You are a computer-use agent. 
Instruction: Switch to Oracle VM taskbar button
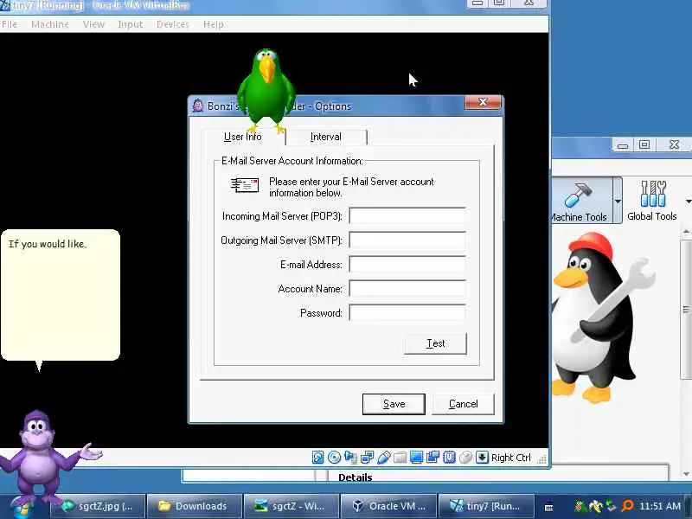(x=388, y=506)
